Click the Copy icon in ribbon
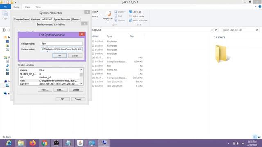This screenshot has width=262, height=147. click(5, 15)
